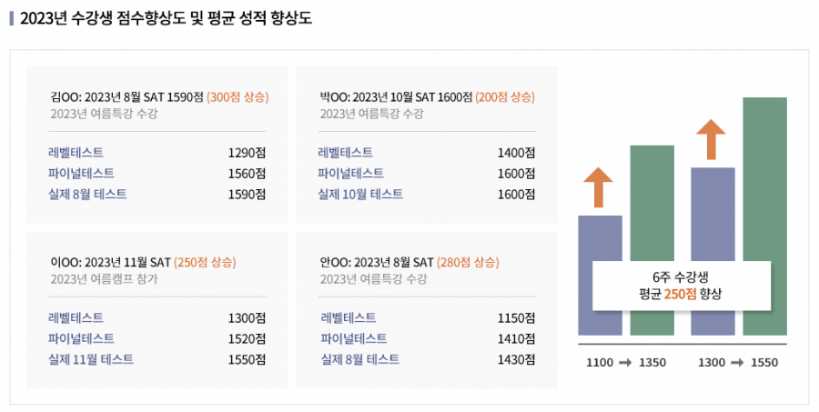Open the 실제 11월 테스트 link
This screenshot has width=819, height=412.
coord(90,359)
